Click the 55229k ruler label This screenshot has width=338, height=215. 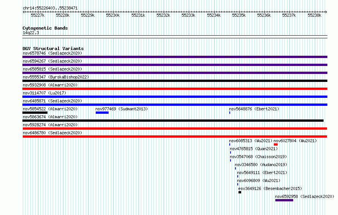(x=88, y=15)
